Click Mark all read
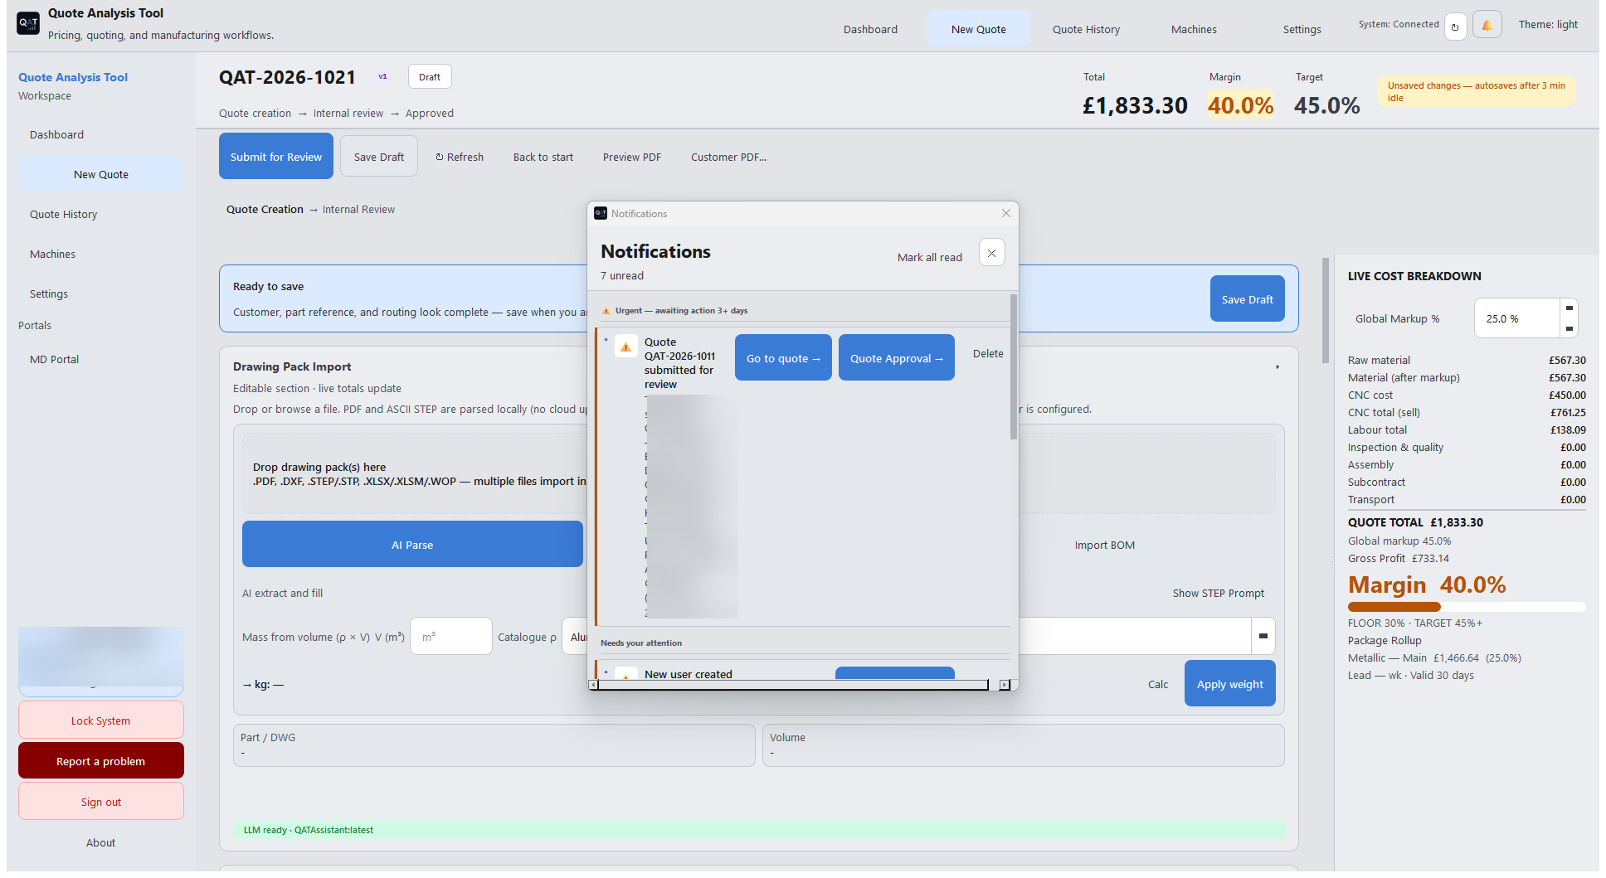The image size is (1606, 878). (929, 257)
